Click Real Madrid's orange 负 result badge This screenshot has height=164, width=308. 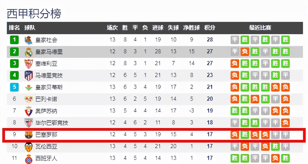[x=245, y=52]
